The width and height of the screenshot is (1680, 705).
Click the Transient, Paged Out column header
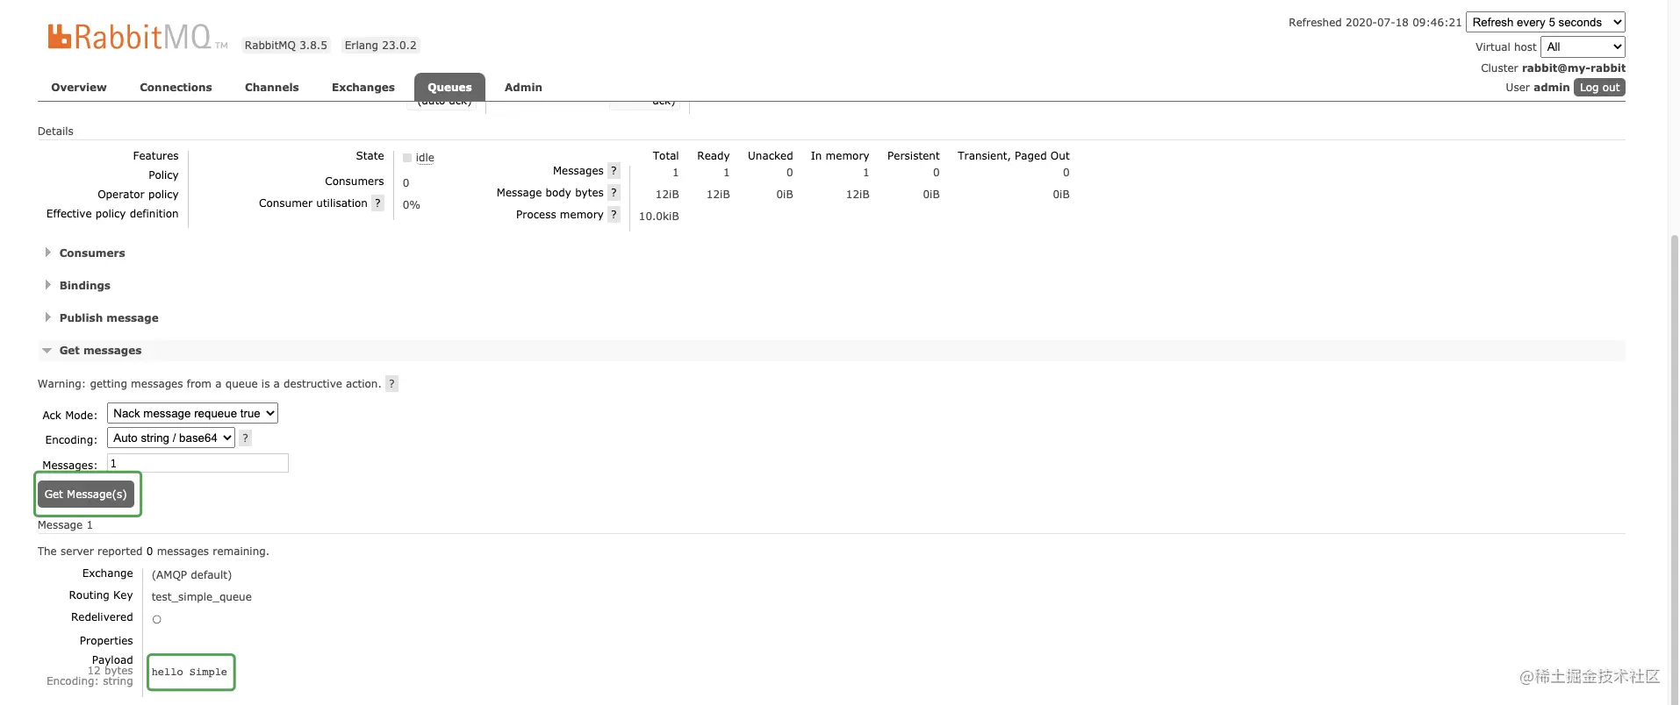point(1014,156)
